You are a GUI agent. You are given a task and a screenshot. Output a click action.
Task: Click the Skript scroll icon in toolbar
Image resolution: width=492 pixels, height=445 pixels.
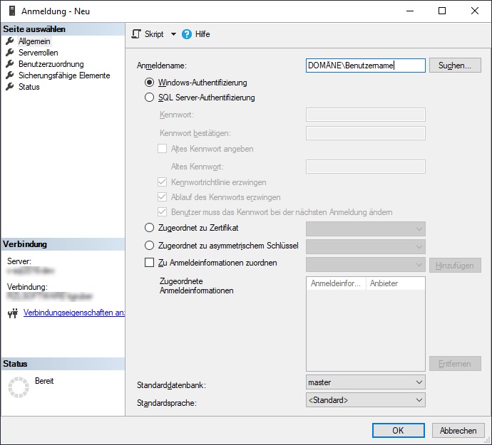[136, 34]
